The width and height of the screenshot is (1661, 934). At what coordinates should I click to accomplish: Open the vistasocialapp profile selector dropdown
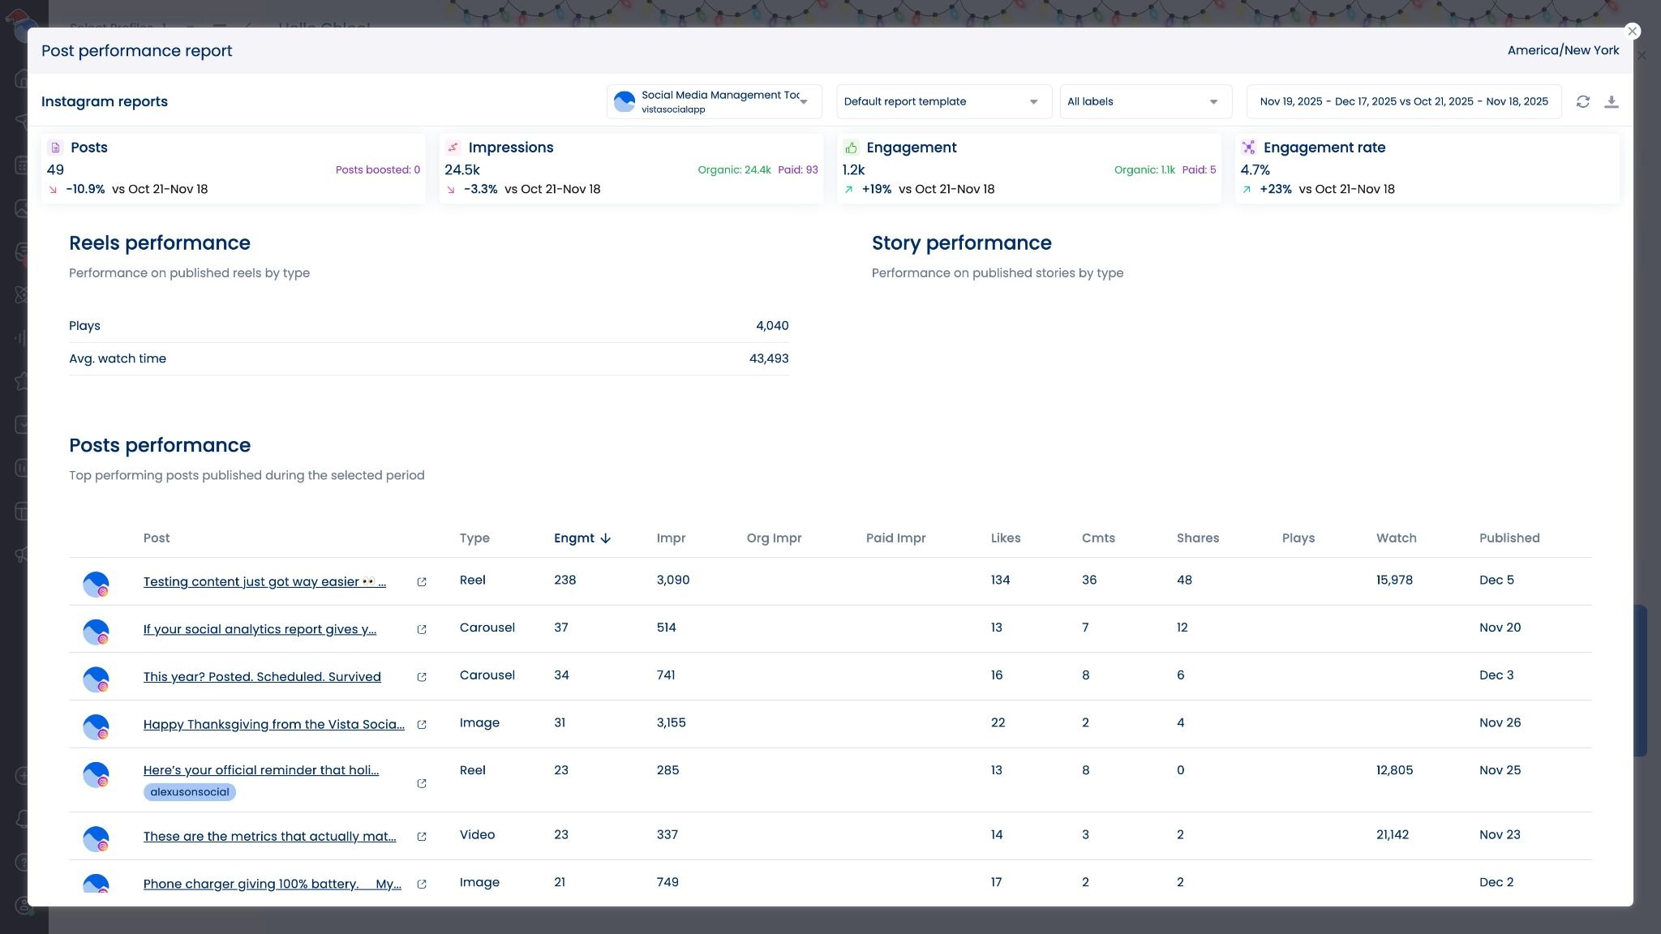pos(714,101)
